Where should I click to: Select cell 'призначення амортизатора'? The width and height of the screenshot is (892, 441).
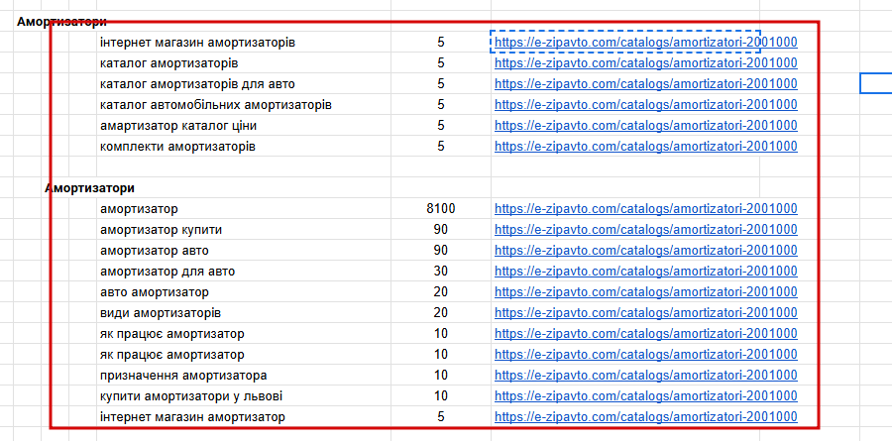[183, 376]
